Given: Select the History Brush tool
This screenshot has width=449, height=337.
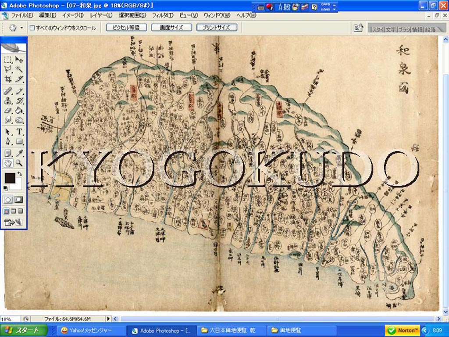Looking at the screenshot, I should [19, 101].
